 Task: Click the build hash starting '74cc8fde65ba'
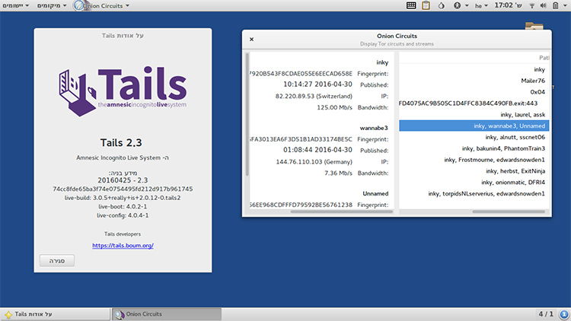123,189
